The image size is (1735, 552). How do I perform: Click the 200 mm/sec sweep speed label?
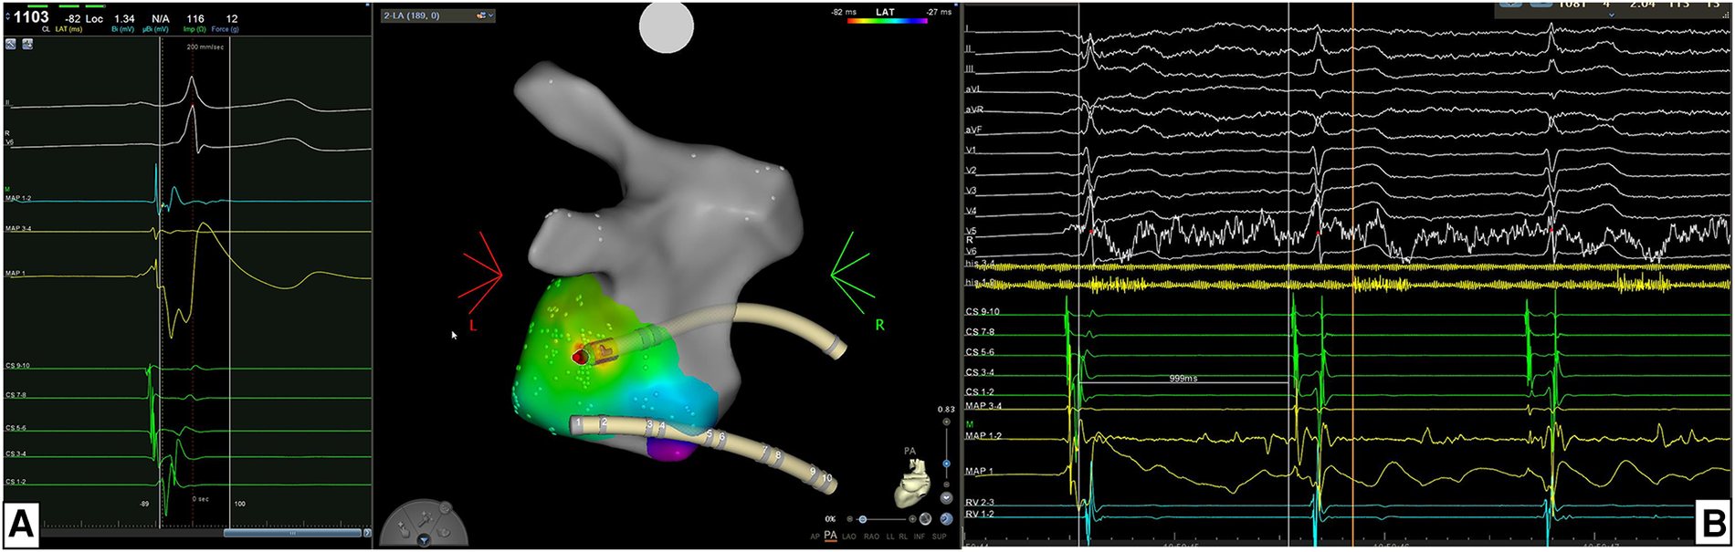pyautogui.click(x=205, y=46)
